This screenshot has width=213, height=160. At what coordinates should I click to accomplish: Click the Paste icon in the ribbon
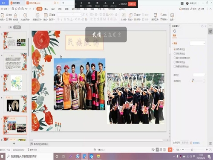click(x=3, y=15)
